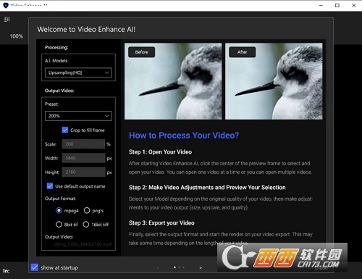Viewport: 362px width, 279px height.
Task: Click the 100% zoom value in main window
Action: point(16,36)
